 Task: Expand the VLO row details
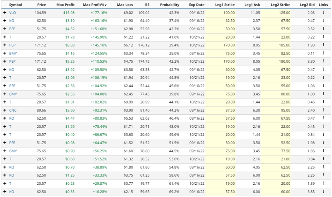pyautogui.click(x=5, y=13)
